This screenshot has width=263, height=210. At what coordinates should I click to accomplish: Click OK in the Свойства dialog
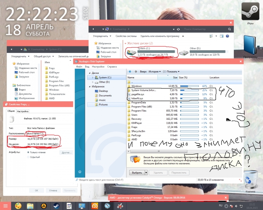pos(36,190)
